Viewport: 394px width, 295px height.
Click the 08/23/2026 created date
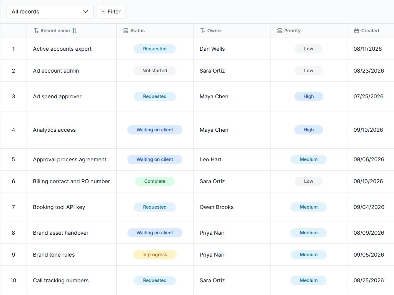click(369, 71)
